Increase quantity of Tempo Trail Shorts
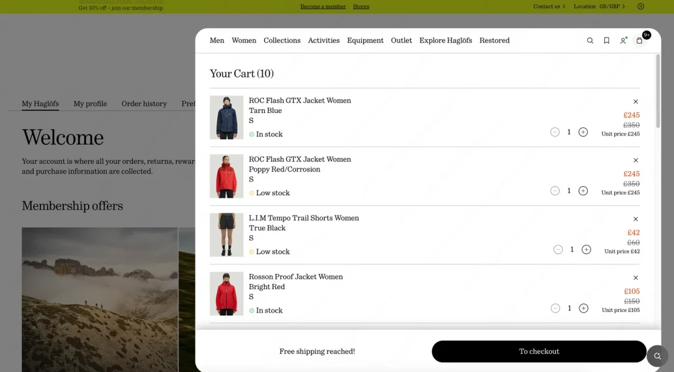 coord(586,250)
